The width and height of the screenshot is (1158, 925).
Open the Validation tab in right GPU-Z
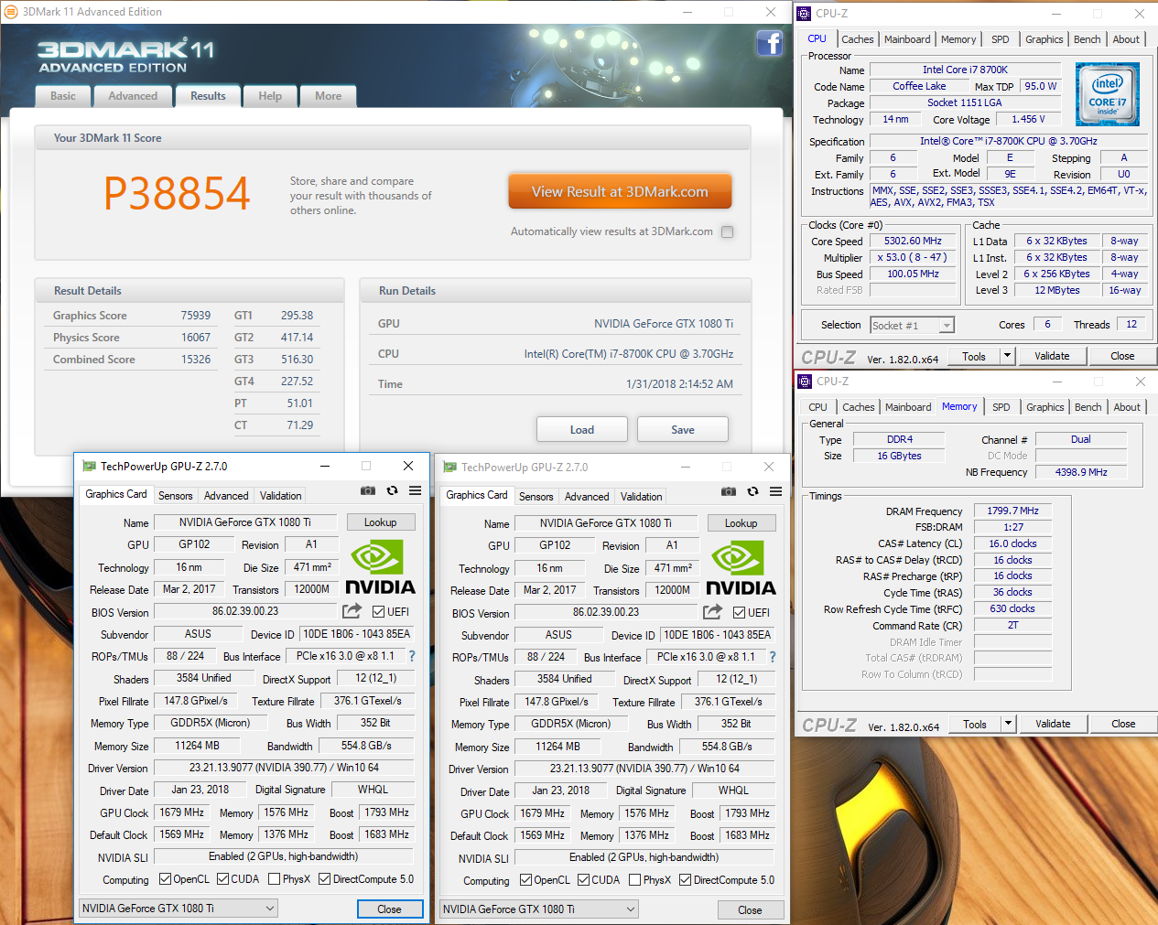point(642,497)
